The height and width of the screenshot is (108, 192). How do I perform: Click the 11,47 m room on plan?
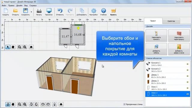(65, 37)
